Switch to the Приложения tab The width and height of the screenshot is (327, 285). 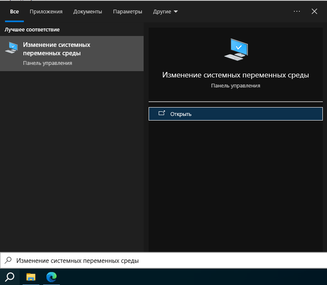pyautogui.click(x=46, y=12)
